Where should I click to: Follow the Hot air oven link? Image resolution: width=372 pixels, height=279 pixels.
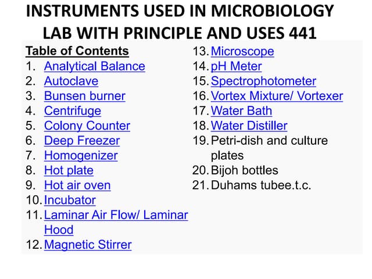click(x=77, y=185)
